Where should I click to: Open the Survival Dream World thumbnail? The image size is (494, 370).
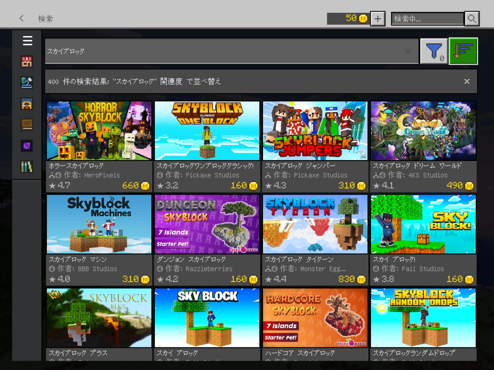point(423,130)
